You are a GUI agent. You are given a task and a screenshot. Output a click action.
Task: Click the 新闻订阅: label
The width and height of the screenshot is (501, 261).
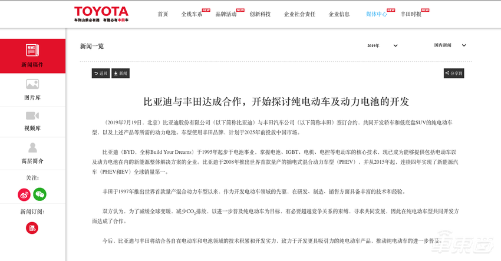(32, 212)
